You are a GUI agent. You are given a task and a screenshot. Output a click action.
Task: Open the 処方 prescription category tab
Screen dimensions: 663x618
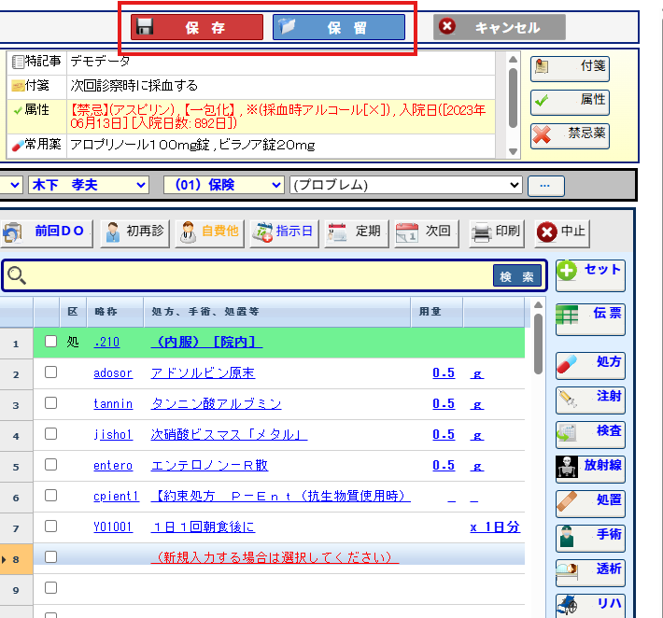(590, 363)
